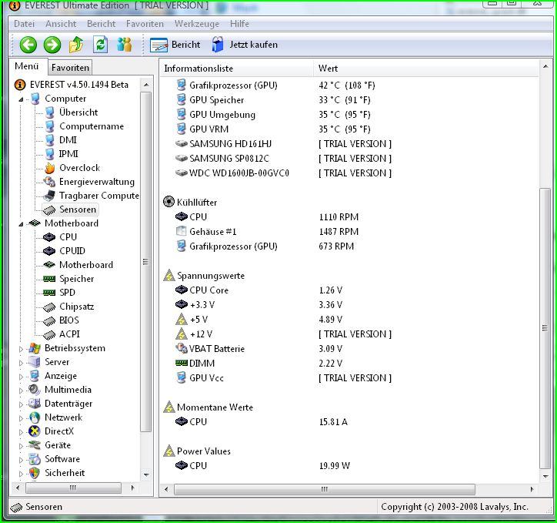557x523 pixels.
Task: Click the Refresh toolbar icon
Action: click(101, 45)
